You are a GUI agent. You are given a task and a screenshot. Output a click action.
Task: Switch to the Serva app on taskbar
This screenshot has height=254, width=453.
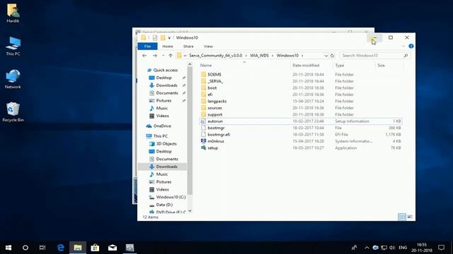(x=130, y=248)
